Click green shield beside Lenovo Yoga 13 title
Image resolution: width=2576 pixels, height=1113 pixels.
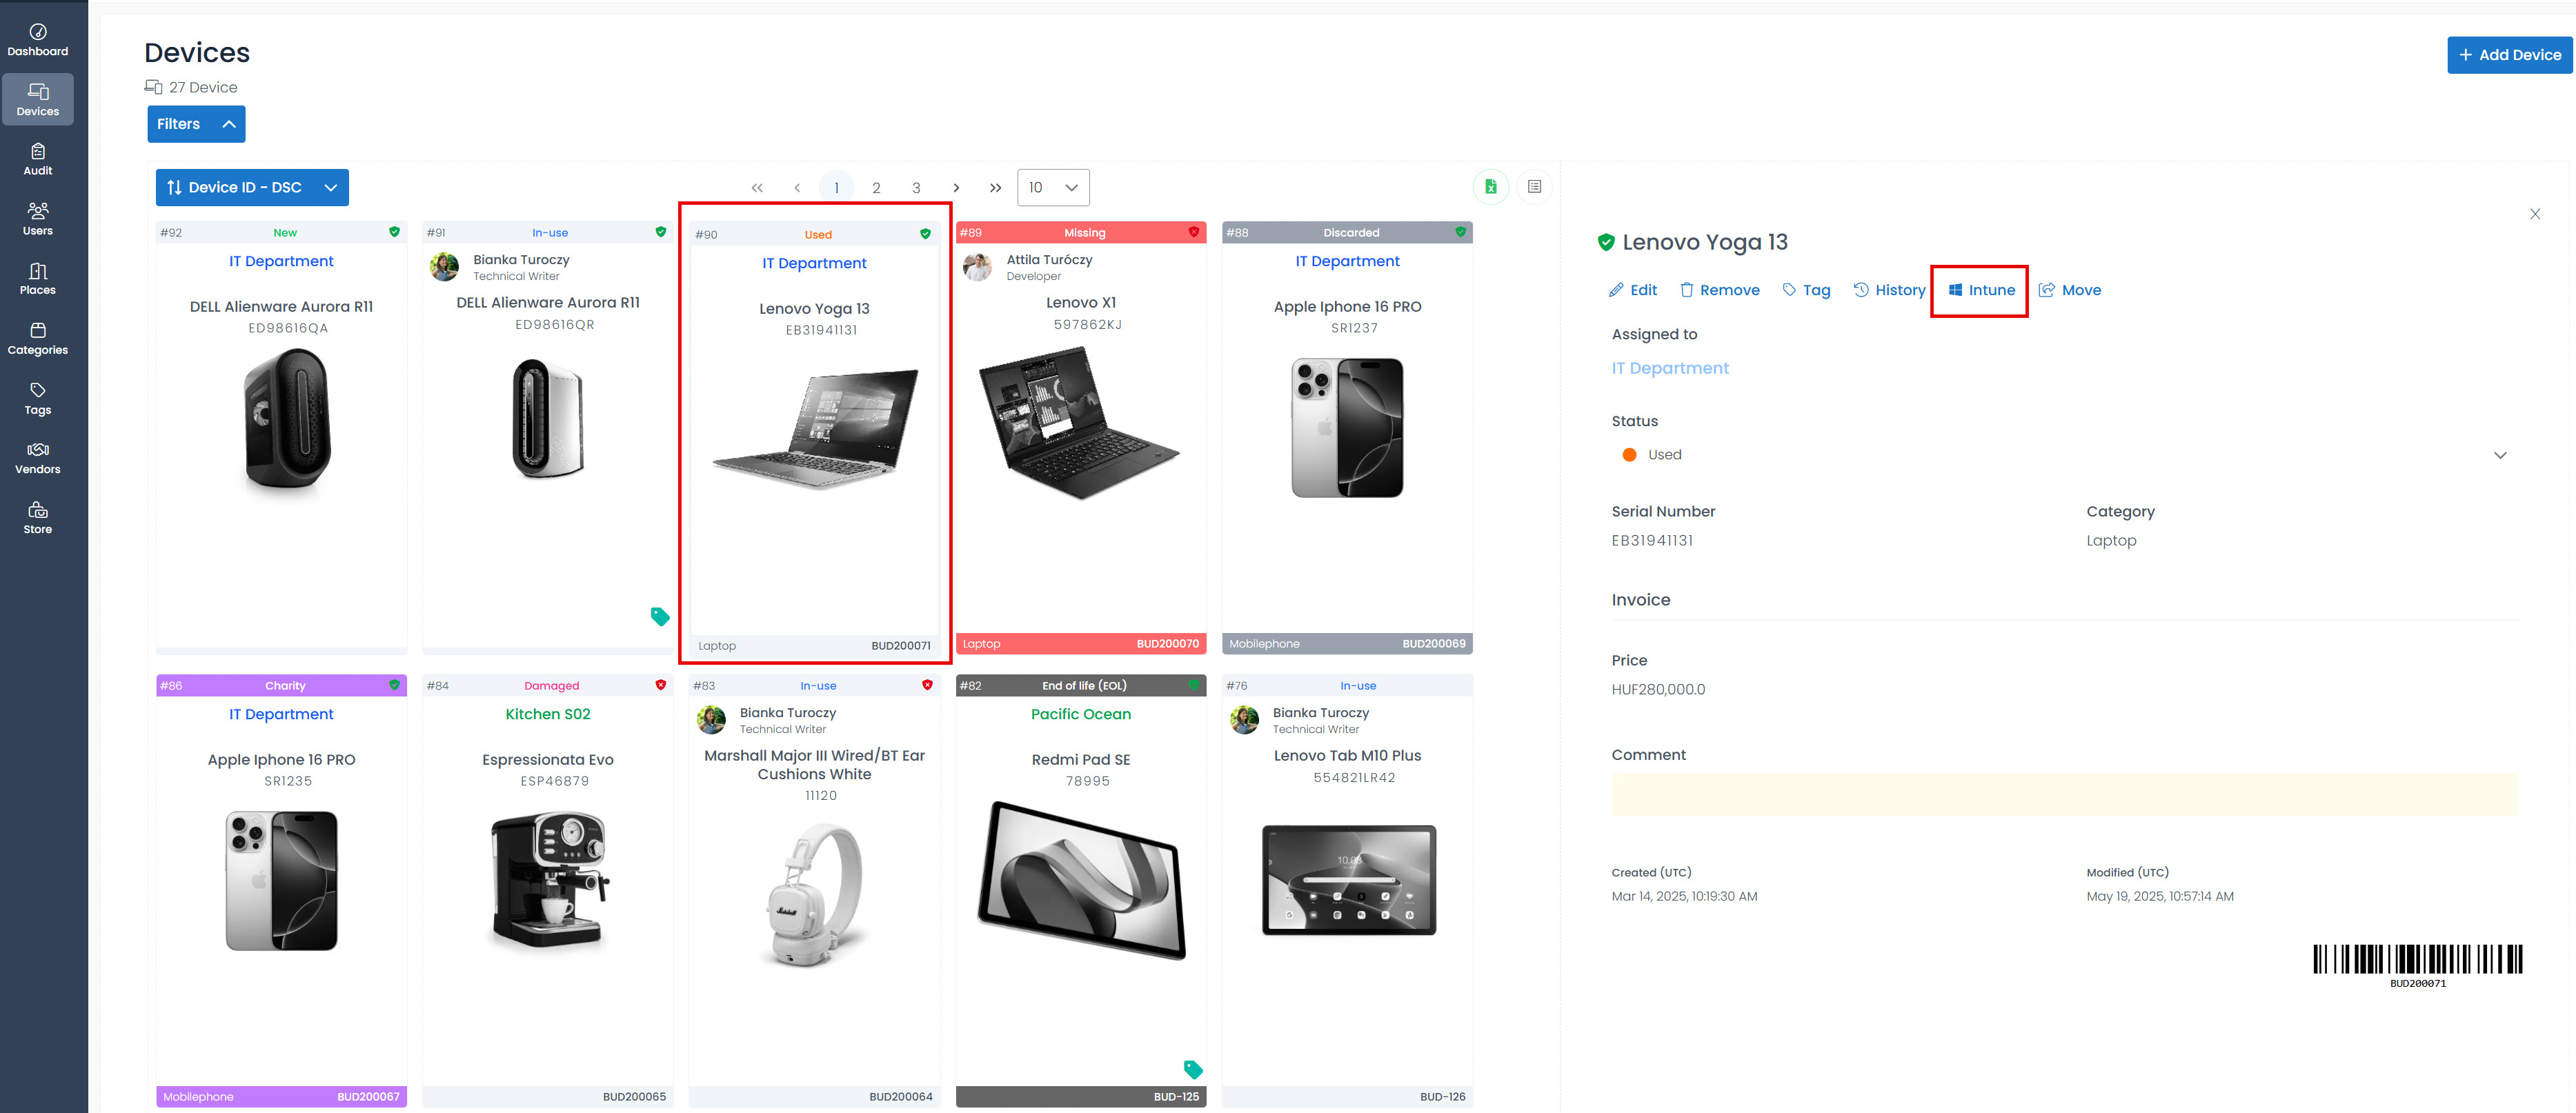[x=1606, y=242]
